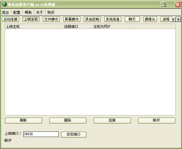Screen dimensions: 182x149
Task: Click the green app icon in title bar
Action: [x=4, y=5]
